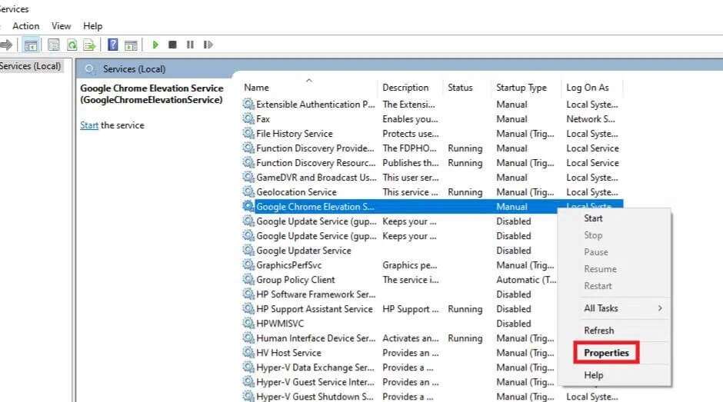Screen dimensions: 723x402
Task: Select Hyper-V Guest Shutdown Service row
Action: point(432,397)
